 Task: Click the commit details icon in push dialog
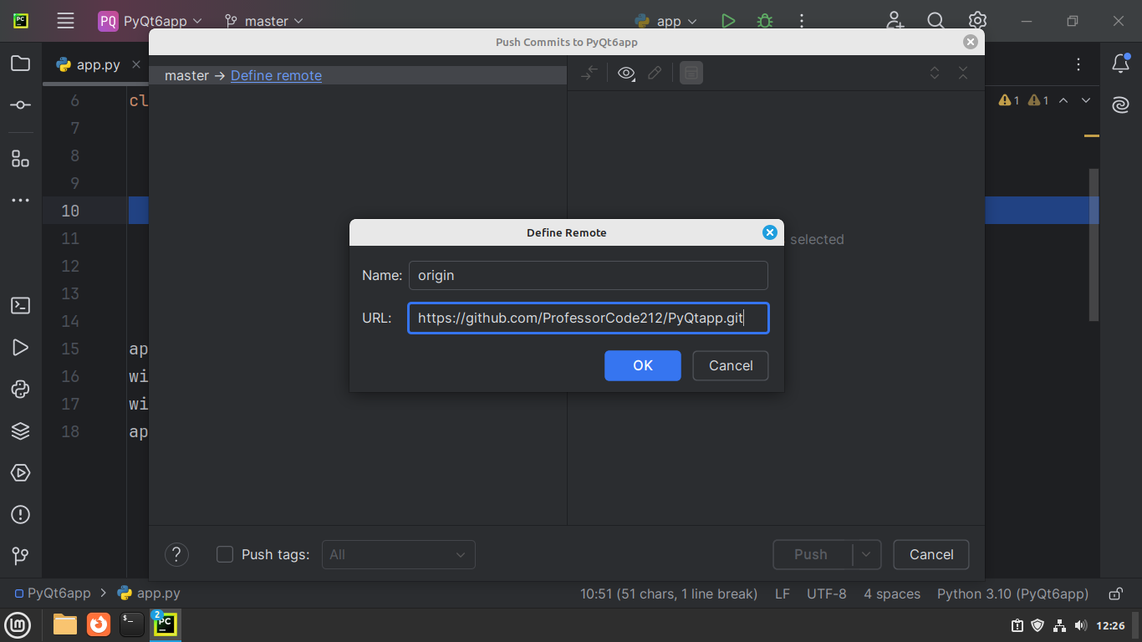tap(691, 74)
